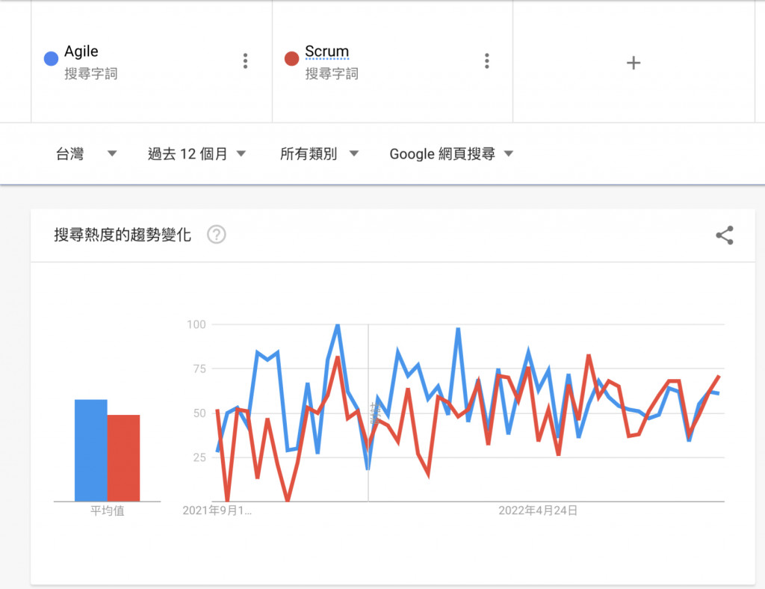Edit the Agile search term
This screenshot has height=589, width=765.
81,52
